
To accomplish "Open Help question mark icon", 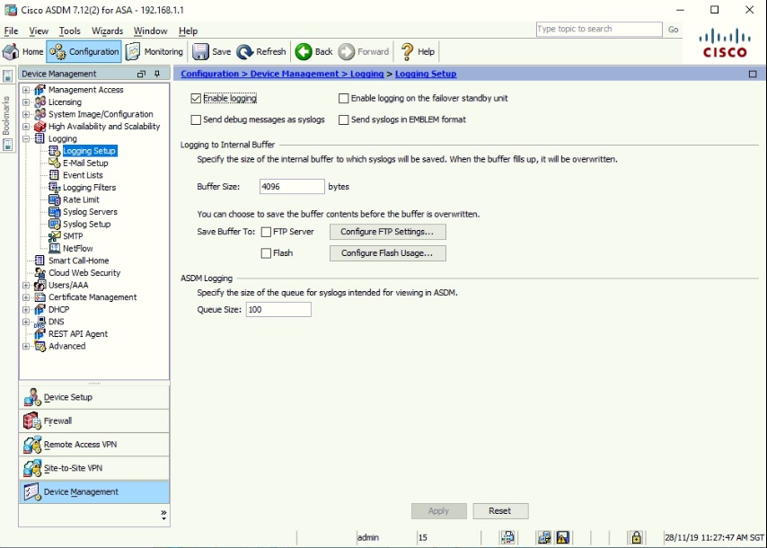I will (407, 51).
